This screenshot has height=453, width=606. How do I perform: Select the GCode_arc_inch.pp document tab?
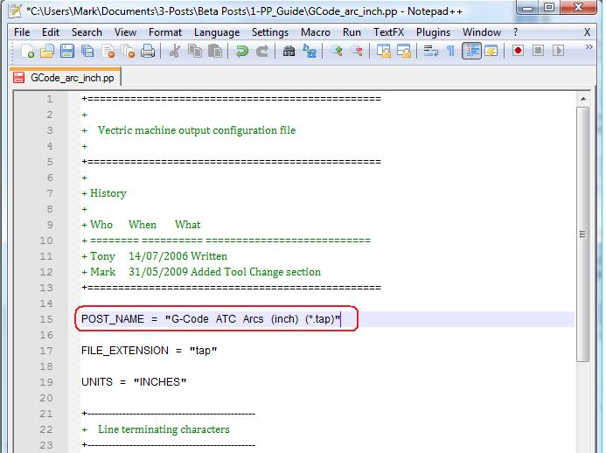(66, 77)
